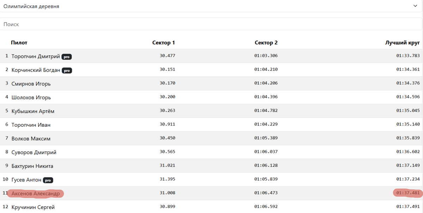Click sector 1 time 30.151
The height and width of the screenshot is (213, 423).
click(167, 69)
